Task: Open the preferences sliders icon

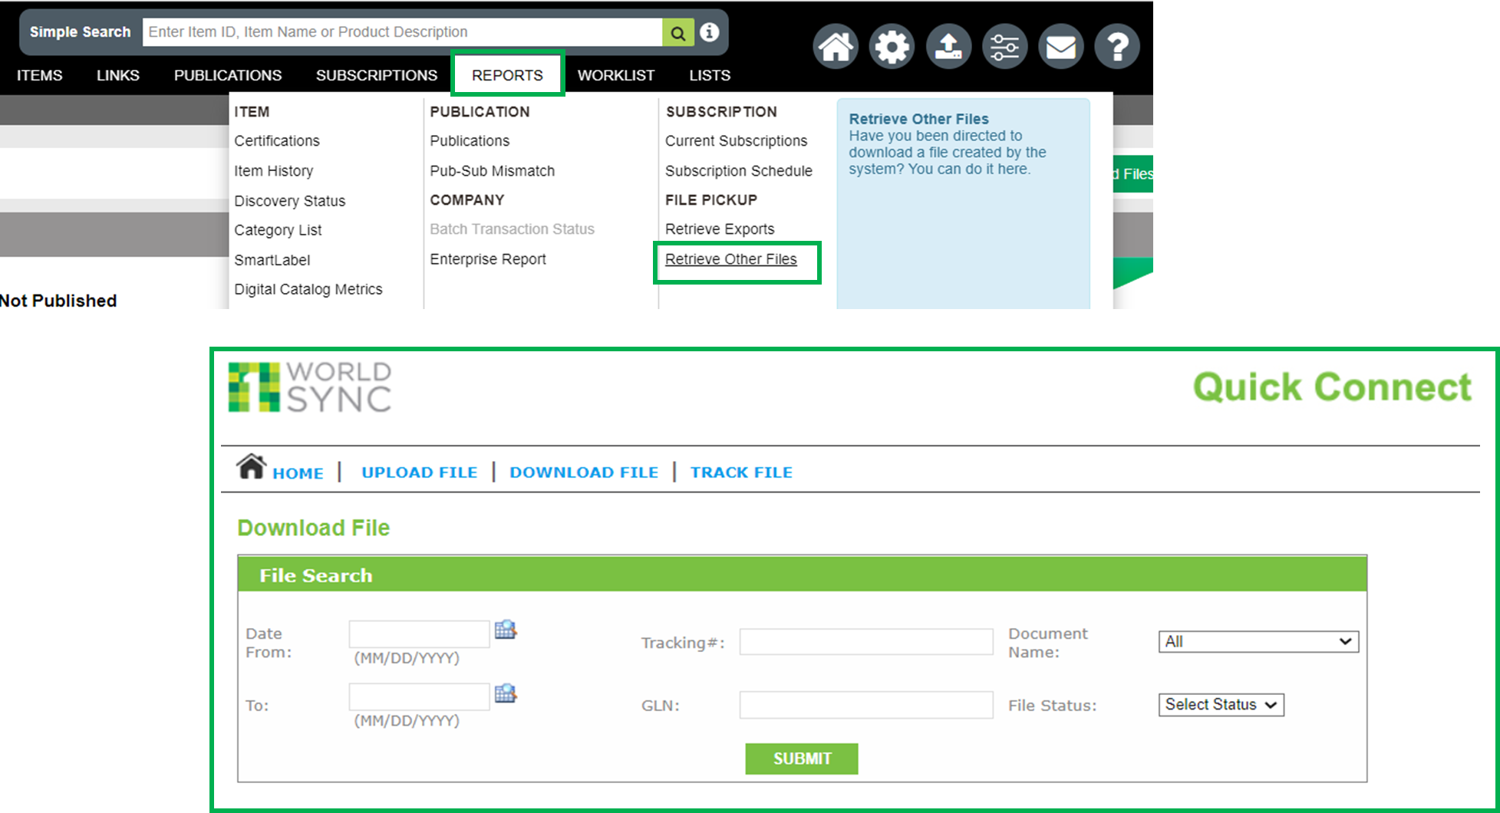Action: [x=1004, y=46]
